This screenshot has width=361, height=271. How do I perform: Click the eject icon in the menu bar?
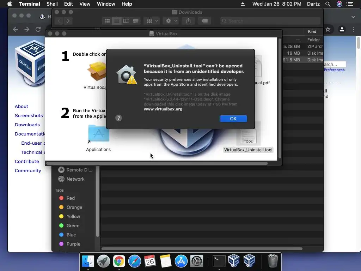pyautogui.click(x=243, y=4)
